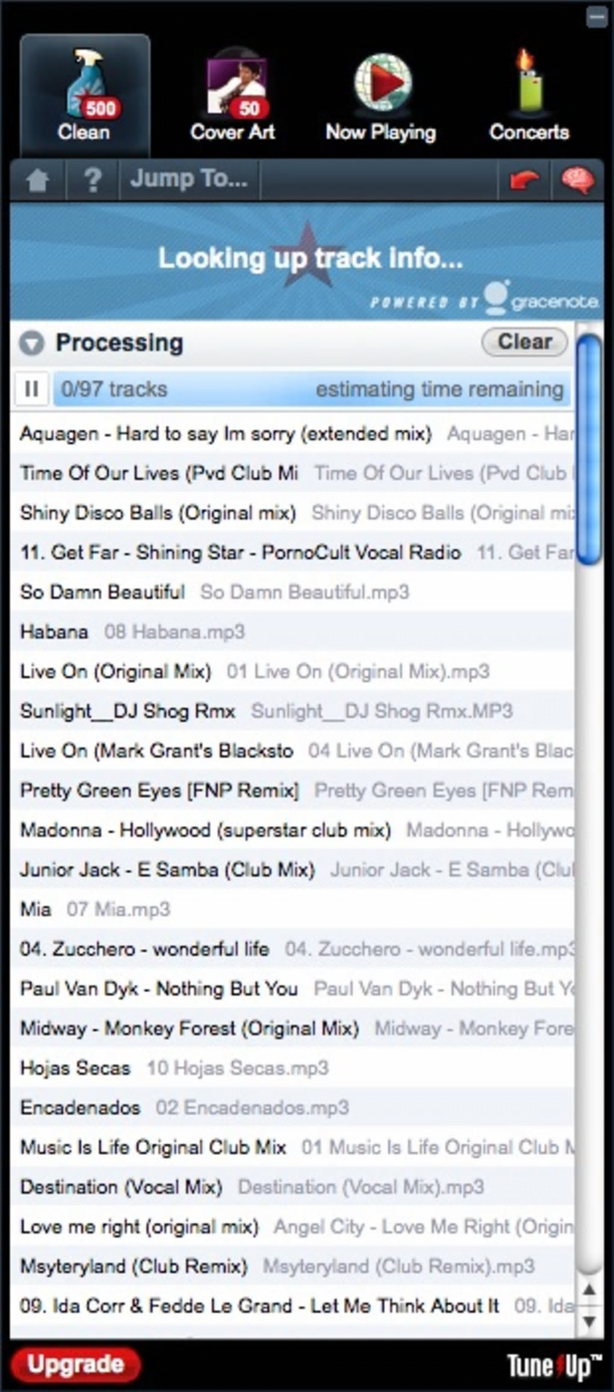Clear the processing list
Screen dimensions: 614x1392
pos(524,342)
